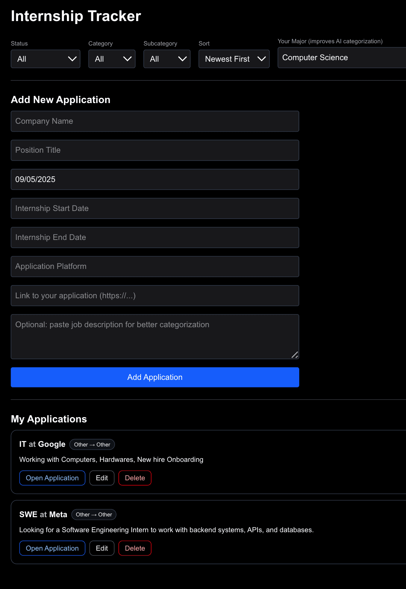Delete the SWE at Meta application
This screenshot has height=589, width=406.
tap(135, 548)
